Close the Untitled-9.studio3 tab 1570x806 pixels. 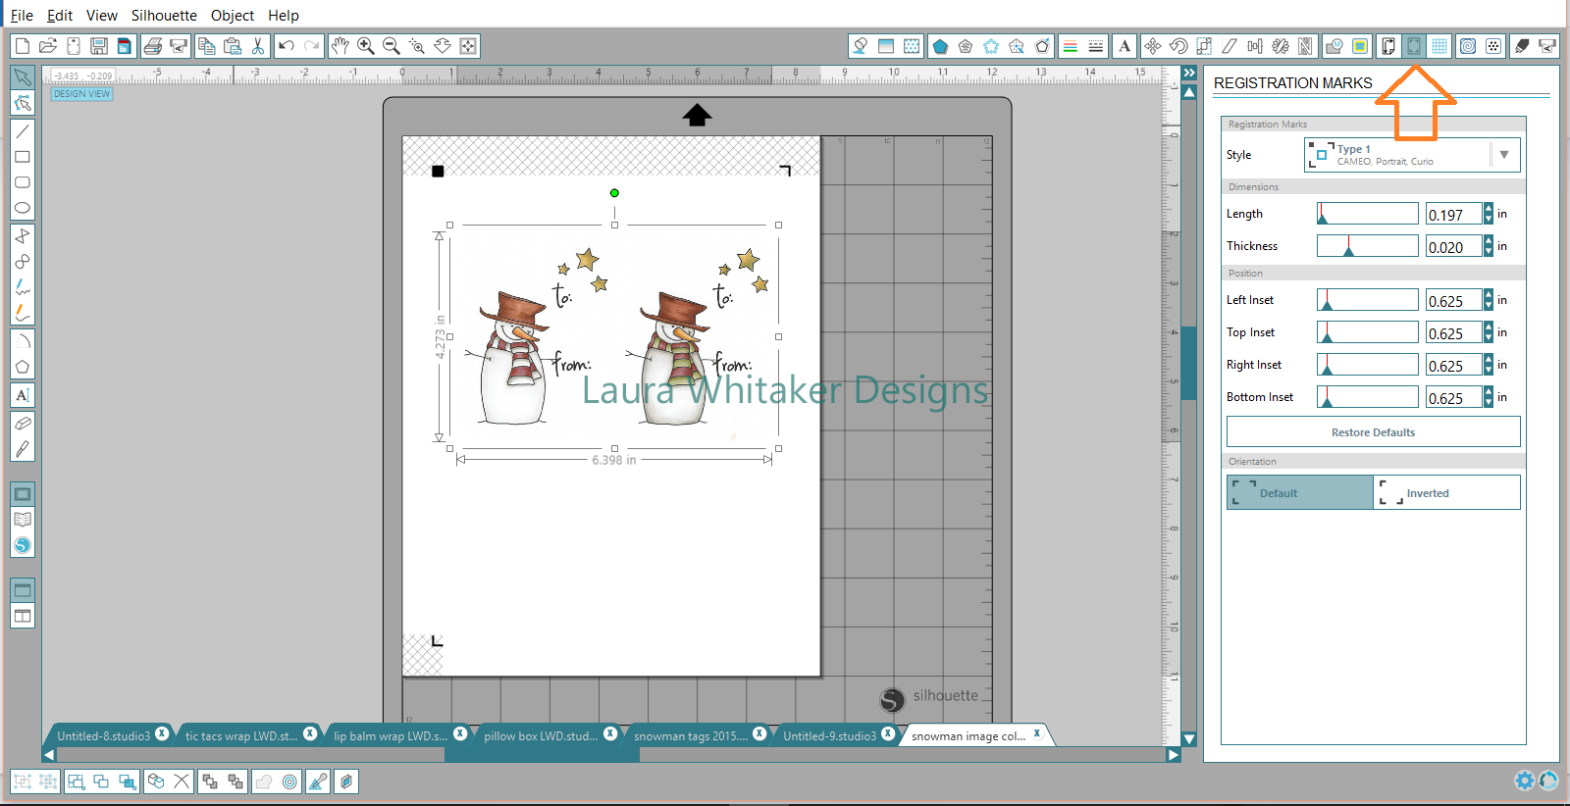pyautogui.click(x=888, y=733)
